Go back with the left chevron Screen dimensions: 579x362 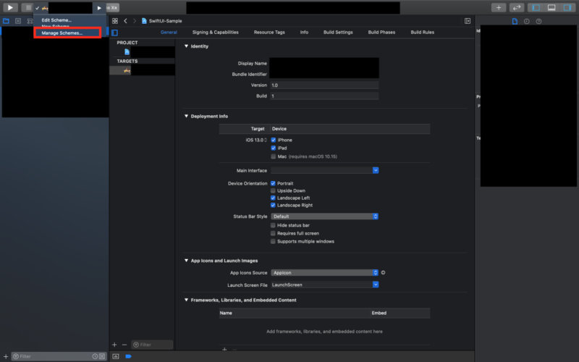pos(125,21)
